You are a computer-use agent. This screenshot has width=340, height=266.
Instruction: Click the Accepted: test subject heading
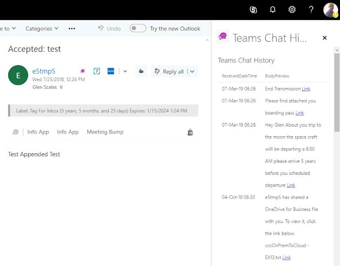pos(35,49)
